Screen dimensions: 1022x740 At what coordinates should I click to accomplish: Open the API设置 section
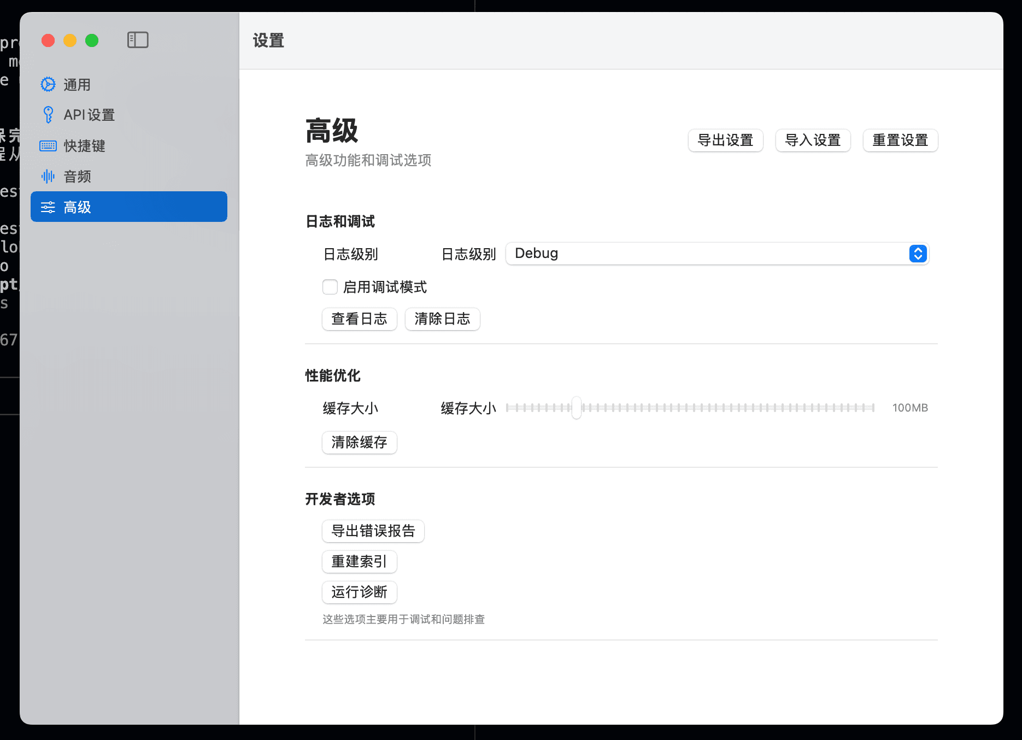pos(129,115)
